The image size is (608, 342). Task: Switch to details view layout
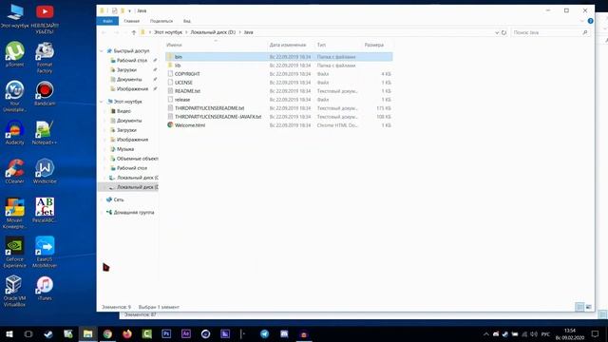(x=579, y=307)
